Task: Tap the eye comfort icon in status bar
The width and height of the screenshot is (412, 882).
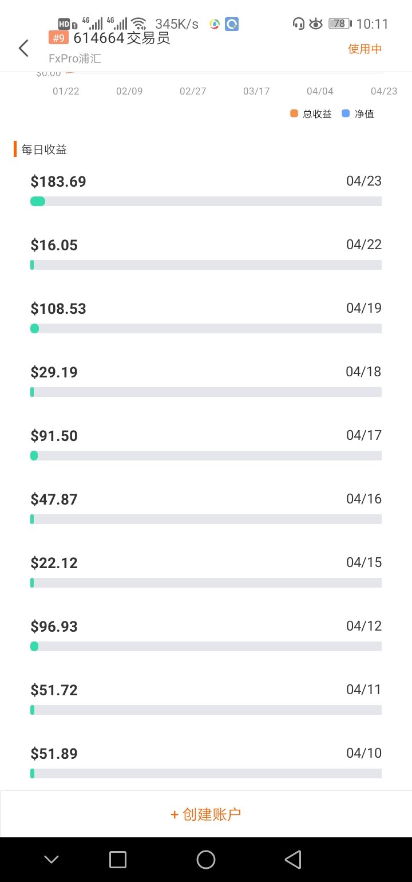Action: click(x=315, y=23)
